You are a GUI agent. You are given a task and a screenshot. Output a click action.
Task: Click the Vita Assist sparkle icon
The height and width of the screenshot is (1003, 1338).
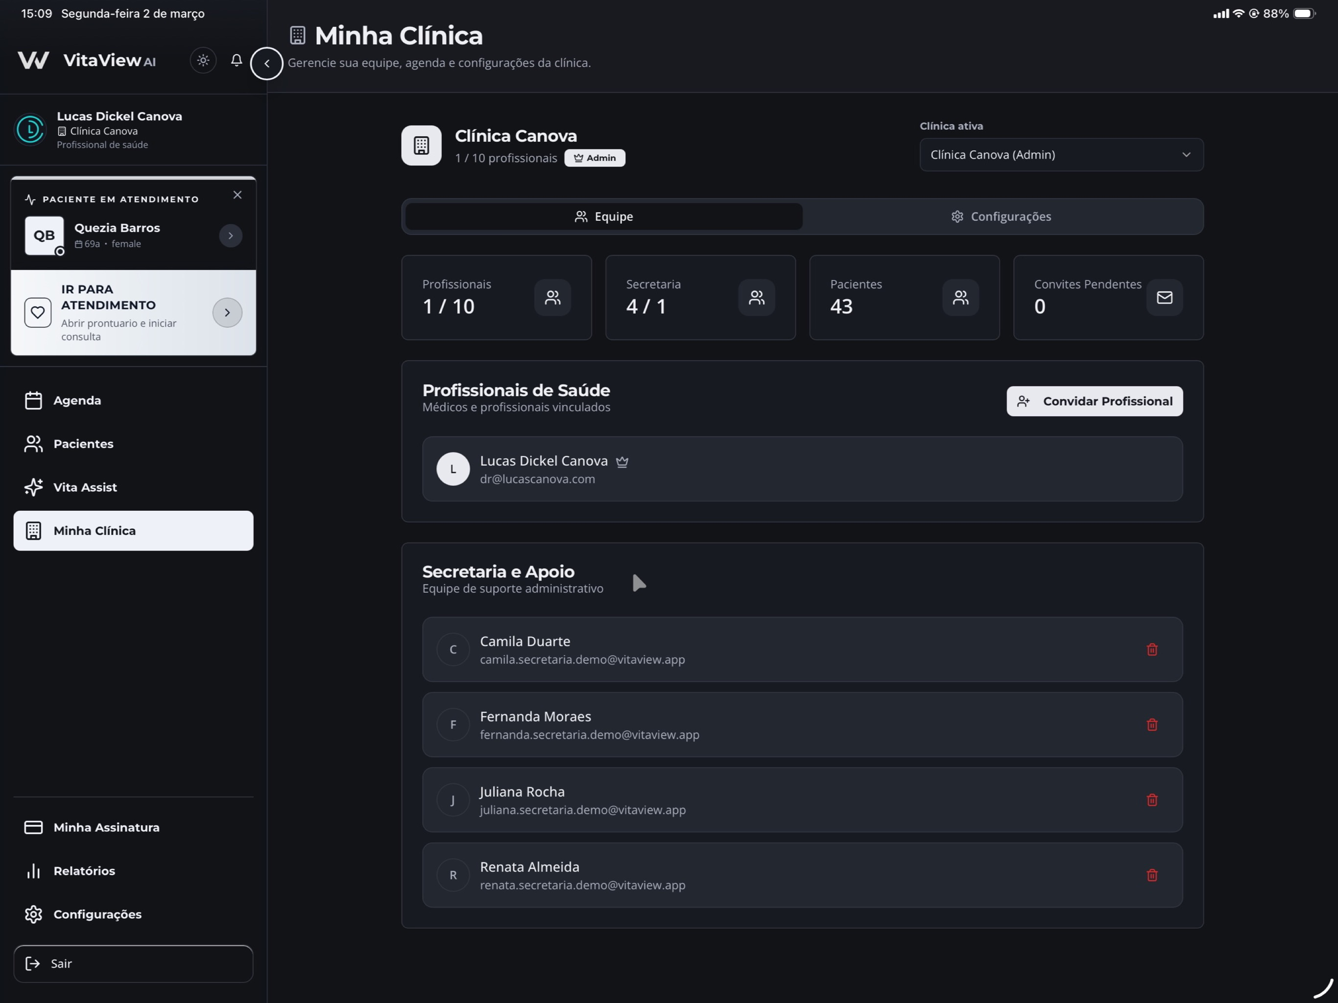pos(33,488)
